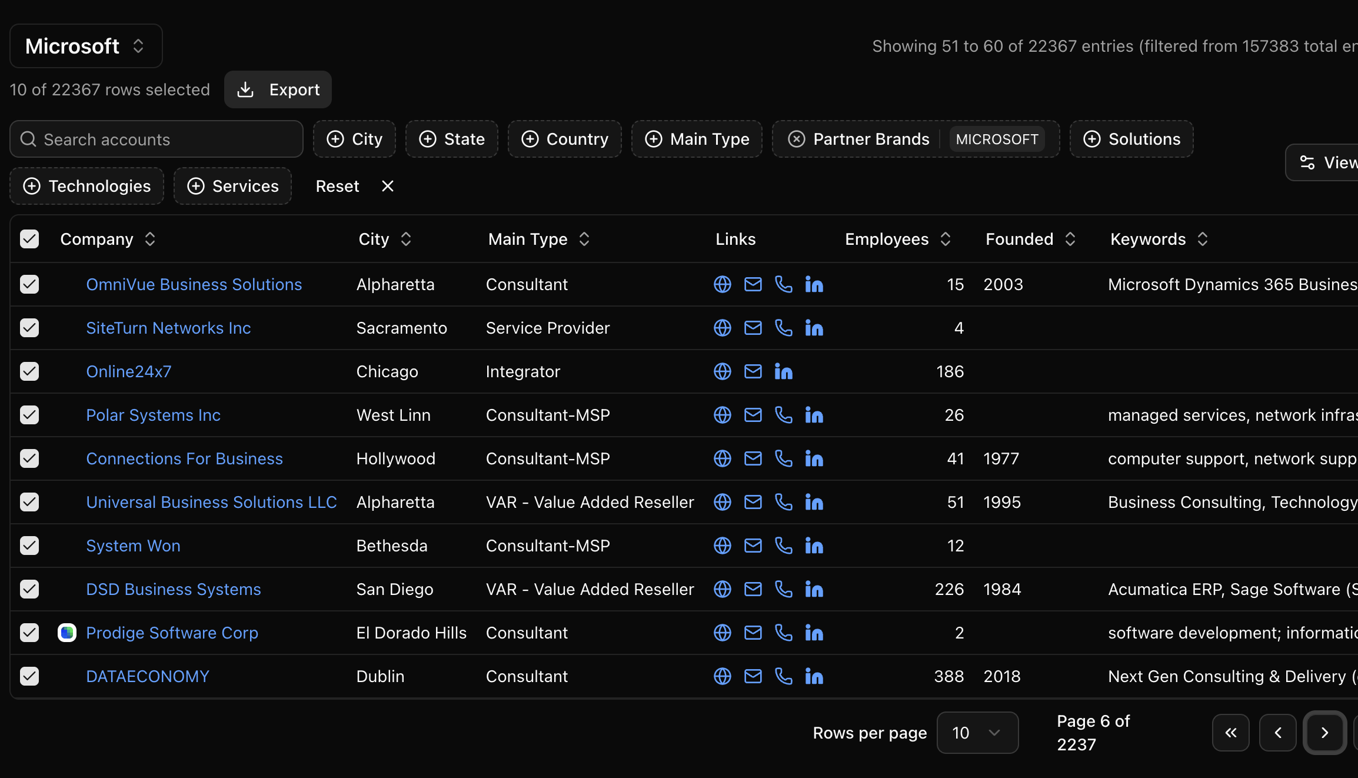
Task: Open LinkedIn icon for Online24x7
Action: coord(783,371)
